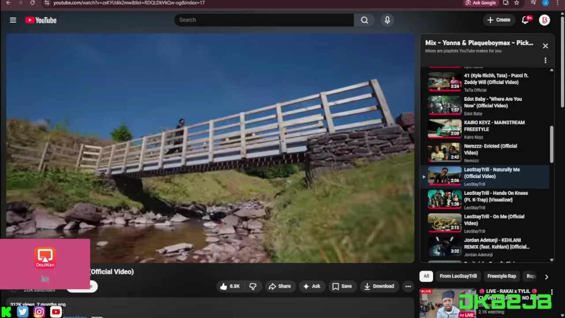Close the Mix playlist panel
The width and height of the screenshot is (565, 318).
point(545,46)
